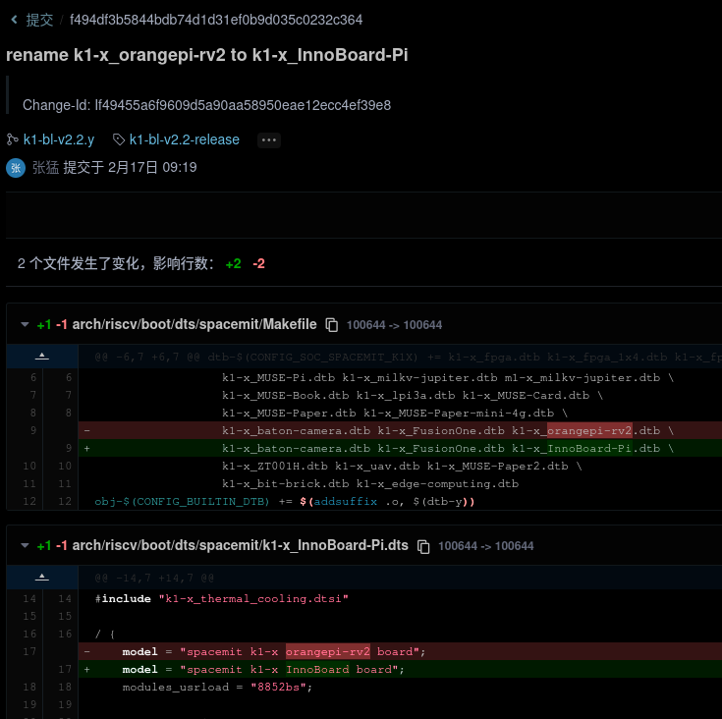Image resolution: width=722 pixels, height=719 pixels.
Task: Show more refs with the ellipsis button
Action: coord(269,139)
